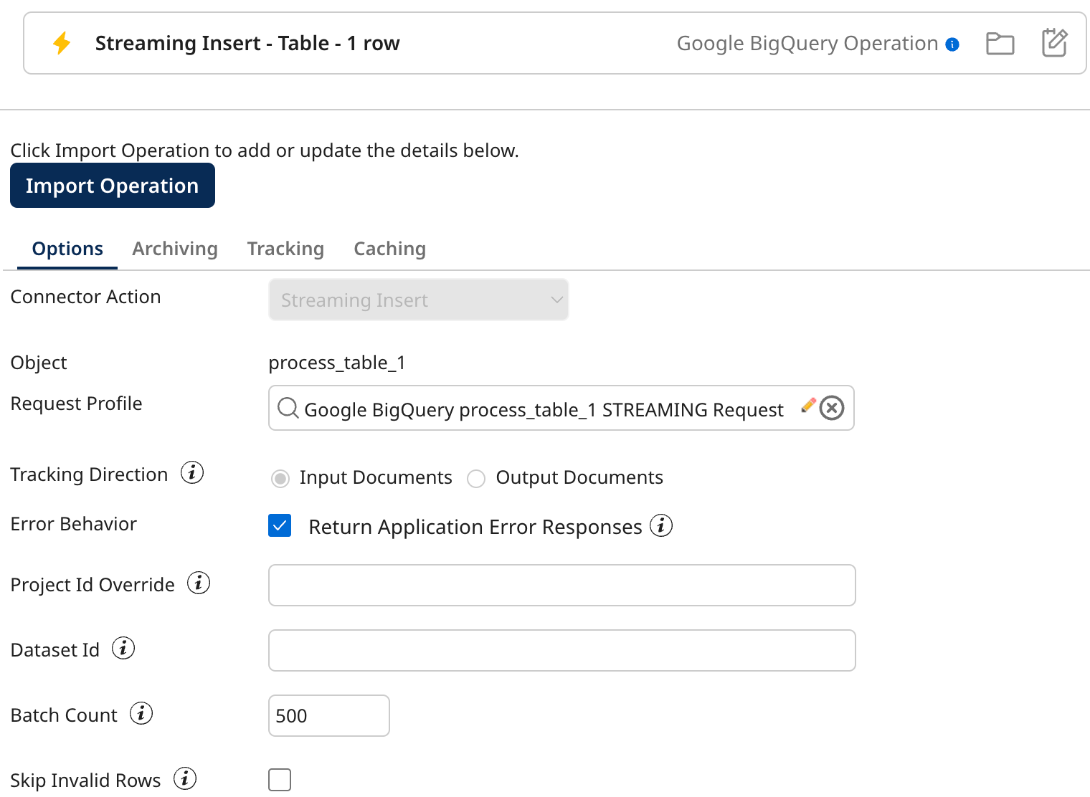1090x797 pixels.
Task: Enable the Skip Invalid Rows checkbox
Action: (280, 780)
